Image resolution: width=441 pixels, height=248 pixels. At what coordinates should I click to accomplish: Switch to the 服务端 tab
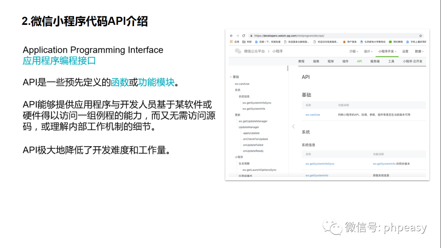(375, 61)
